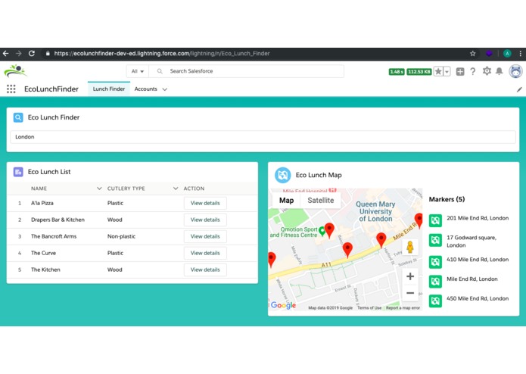View details for The Bancroft Arms

205,236
